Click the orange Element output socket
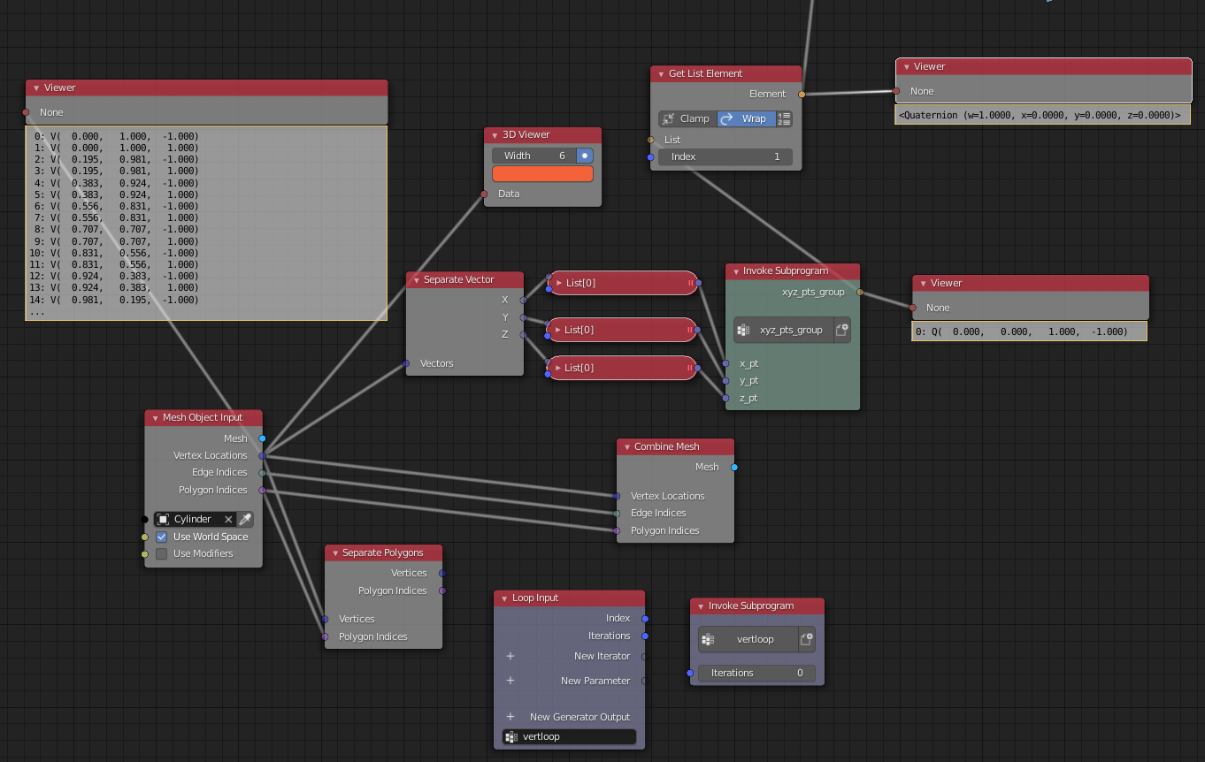 802,94
